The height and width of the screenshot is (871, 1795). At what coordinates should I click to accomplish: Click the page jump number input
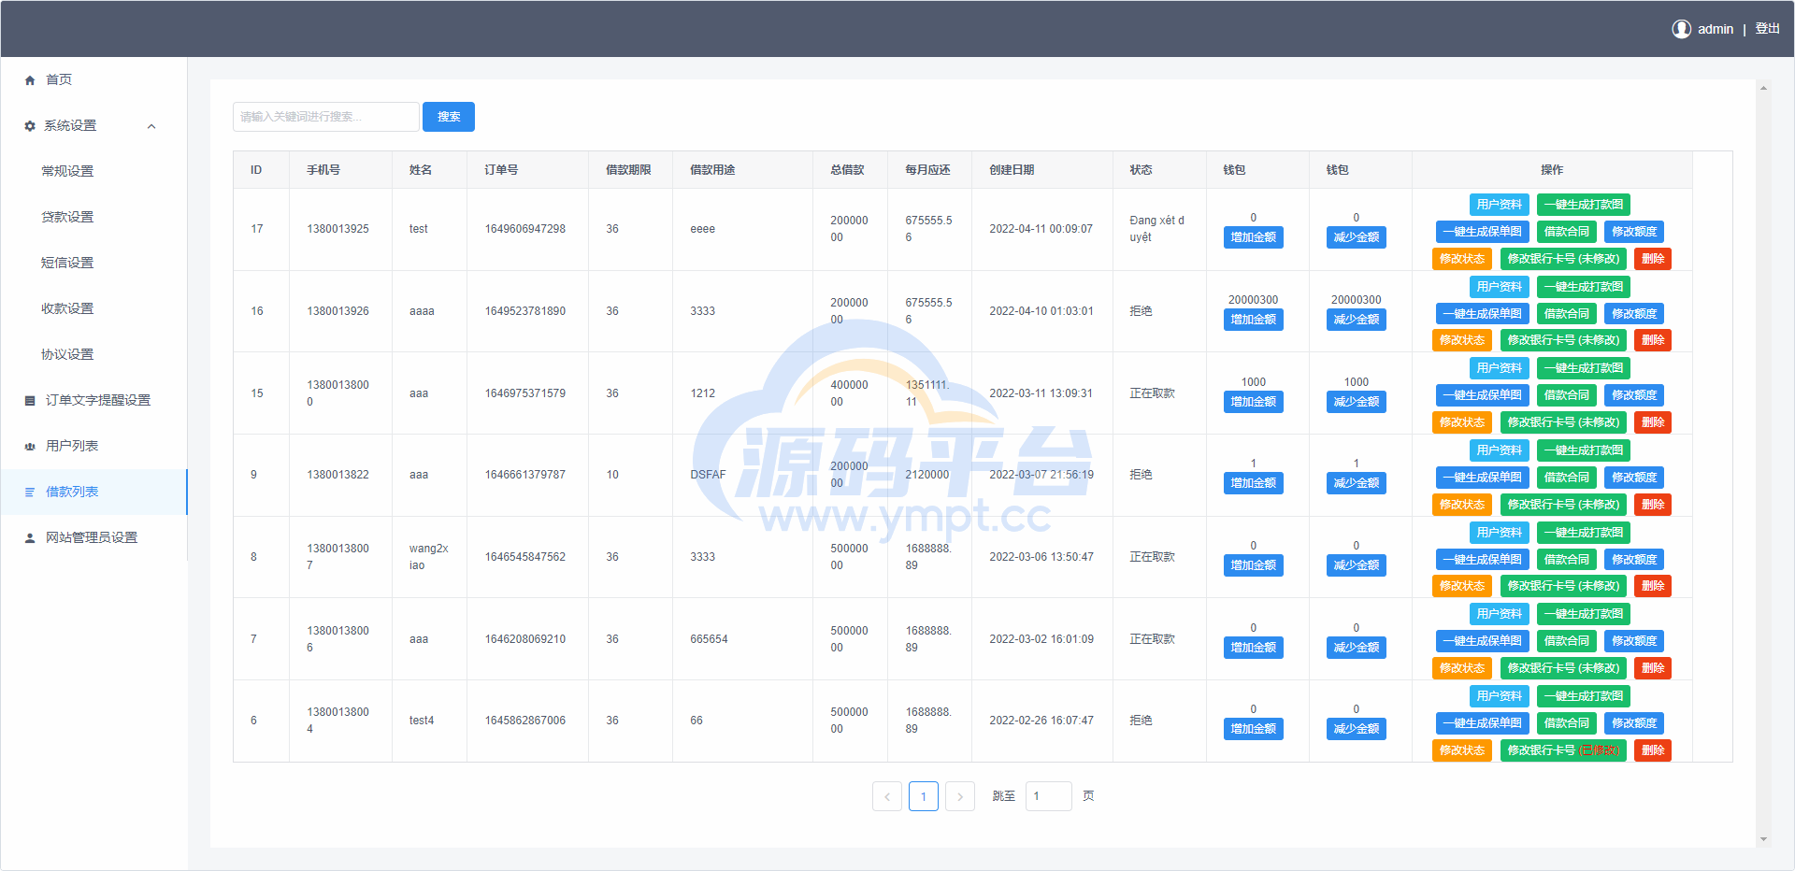[1048, 796]
